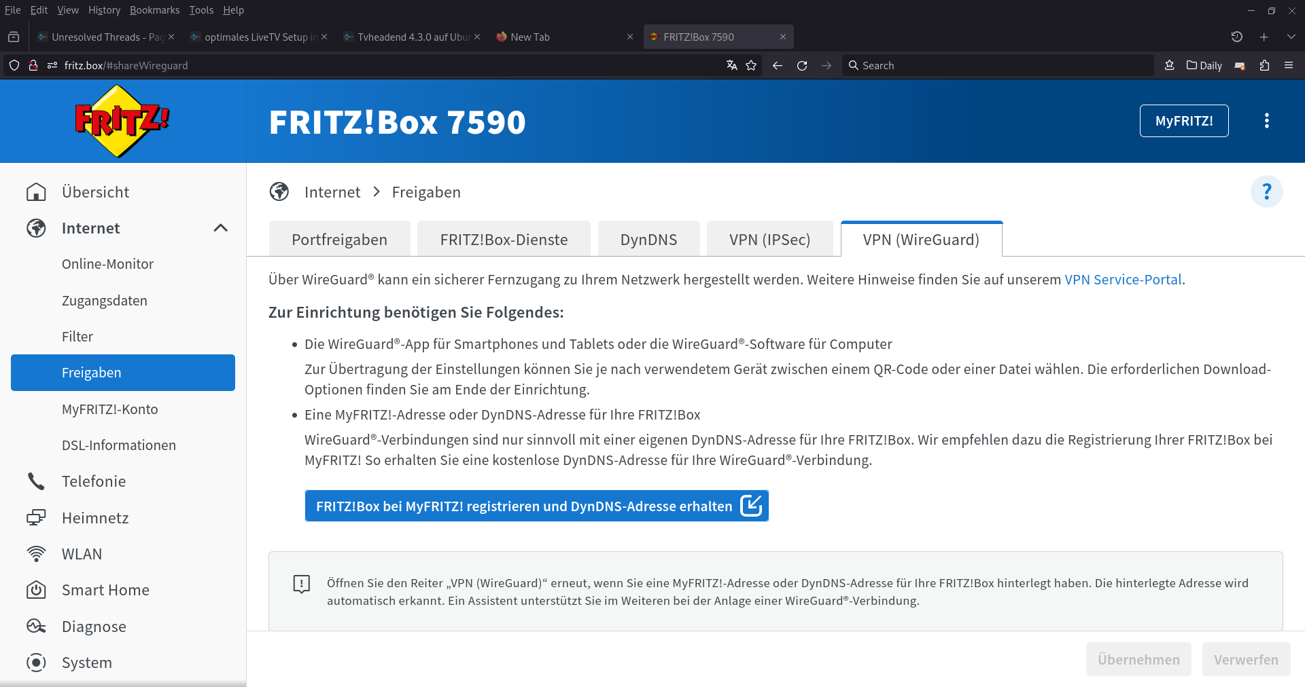Click the browser Search field
This screenshot has width=1305, height=687.
pos(998,65)
